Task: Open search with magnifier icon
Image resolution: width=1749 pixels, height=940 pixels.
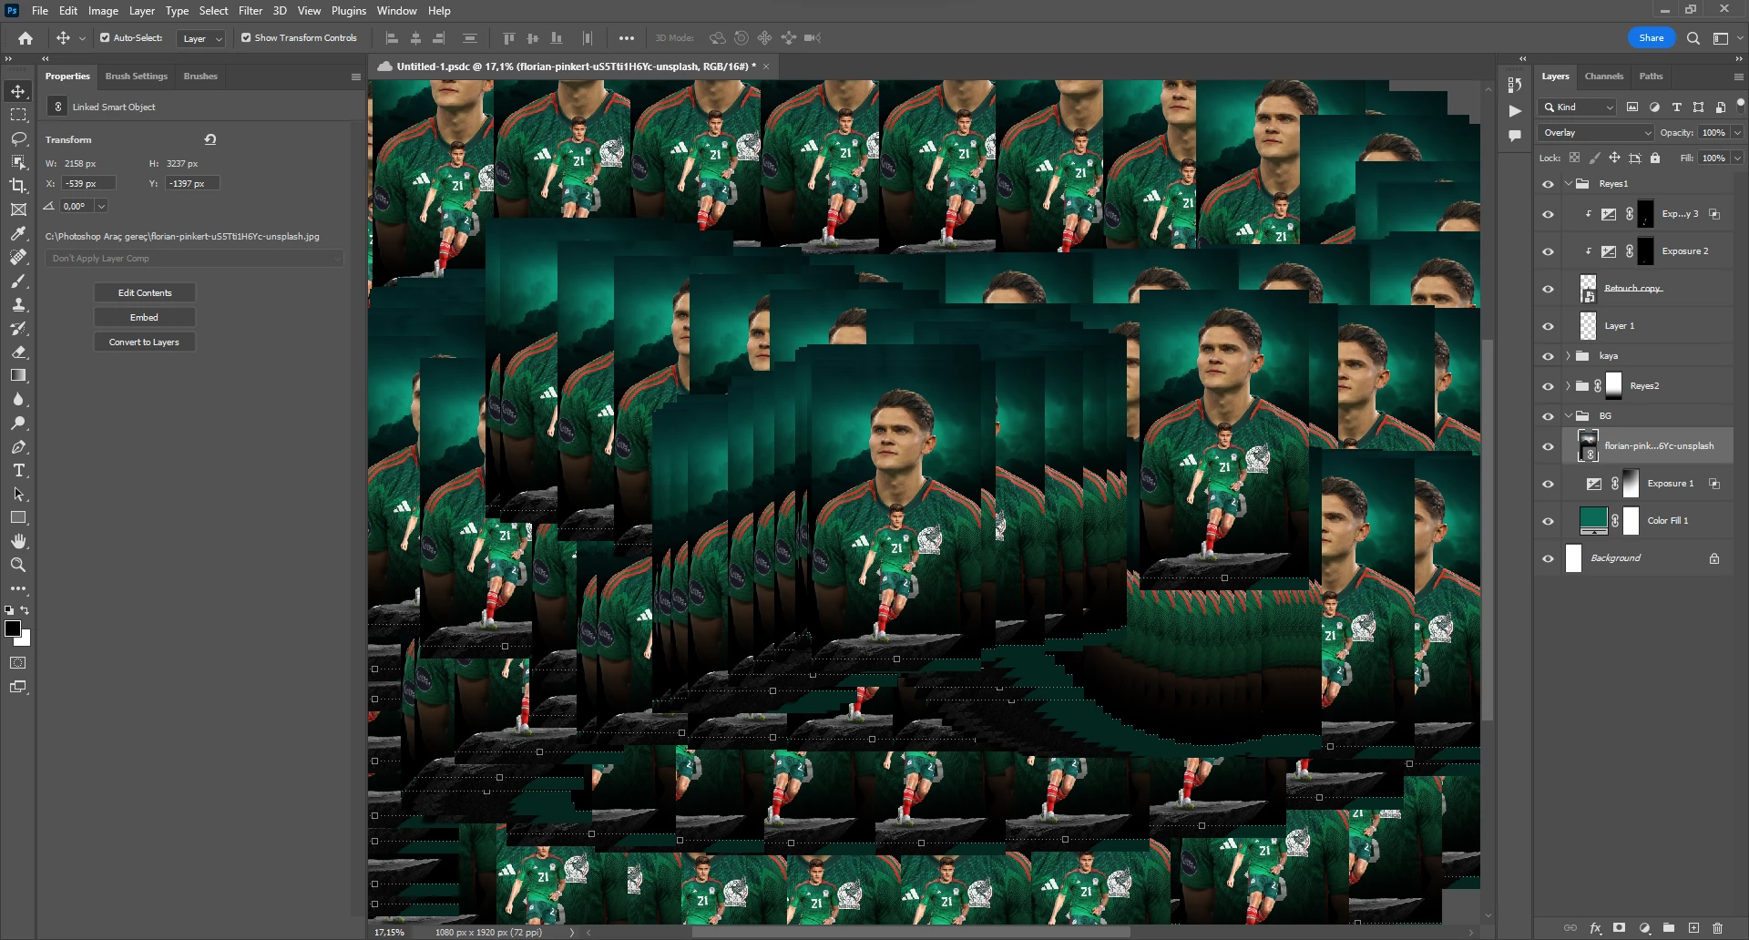Action: (x=1693, y=38)
